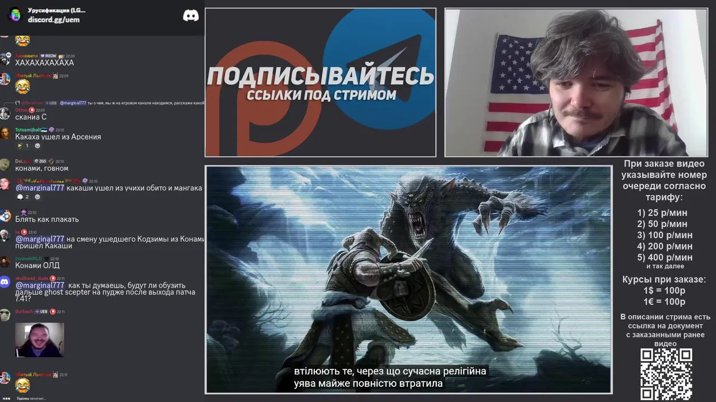The image size is (716, 402).
Task: Click @marginal777 mention in 'какаши ушел' message
Action: pyautogui.click(x=40, y=188)
